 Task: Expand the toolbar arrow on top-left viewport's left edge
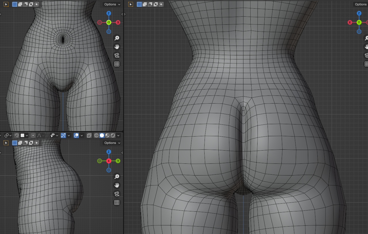pyautogui.click(x=1, y=14)
